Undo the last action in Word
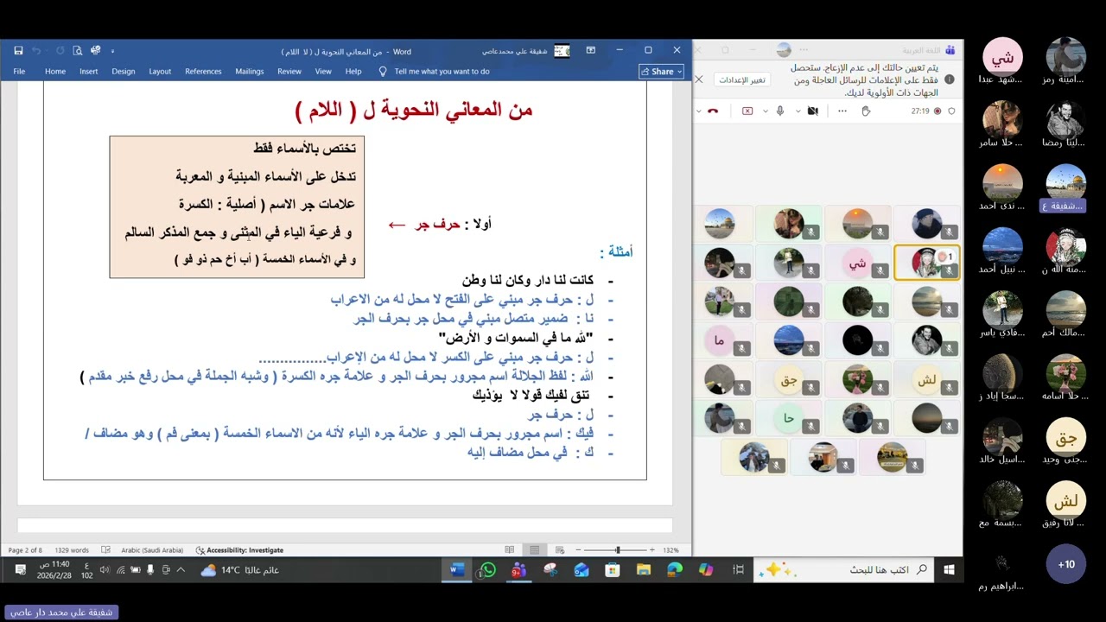 point(37,51)
